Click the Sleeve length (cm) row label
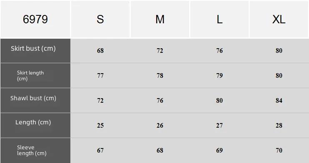This screenshot has height=163, width=309. [x=32, y=150]
